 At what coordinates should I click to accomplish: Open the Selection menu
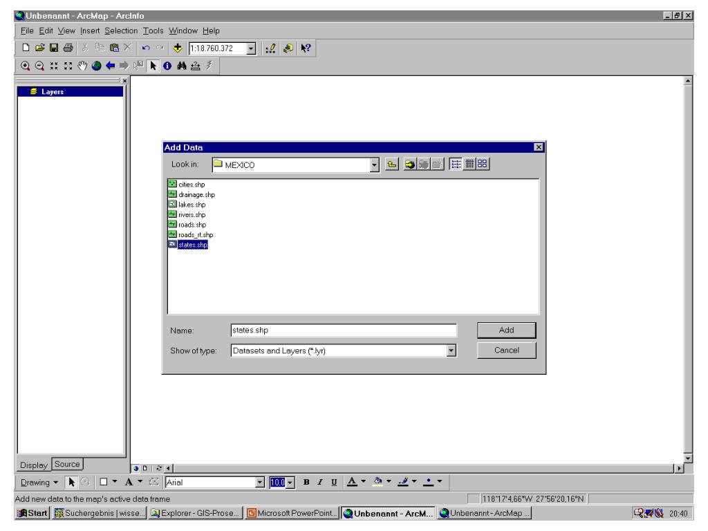coord(121,30)
